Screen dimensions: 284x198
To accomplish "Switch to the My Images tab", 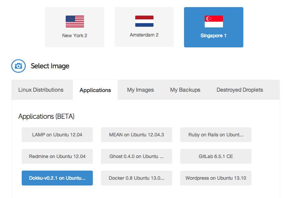I will [x=140, y=90].
